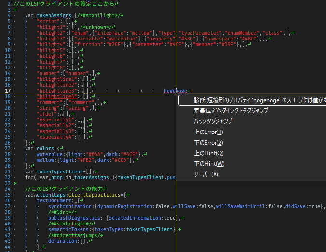Click tokenTypesClient variable on line 31

(60, 172)
